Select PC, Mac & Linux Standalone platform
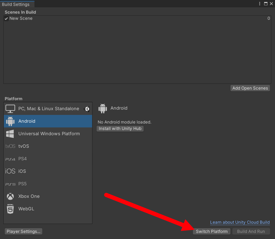The height and width of the screenshot is (239, 275). pos(48,109)
